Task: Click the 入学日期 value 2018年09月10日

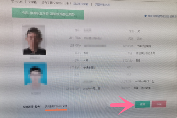Action: (x=142, y=81)
